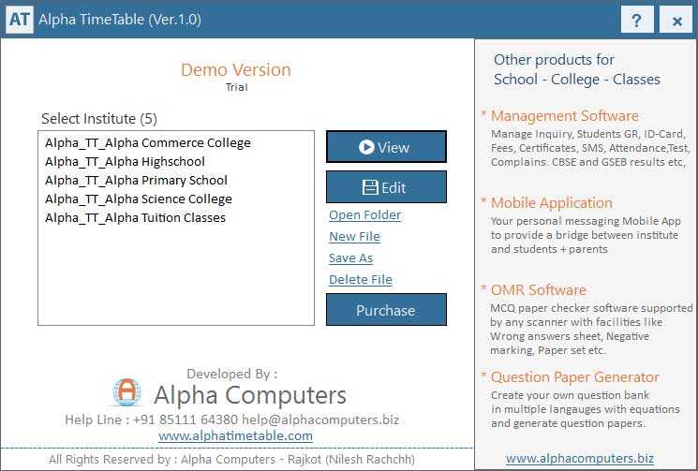Click the Save As link
698x471 pixels.
click(x=350, y=258)
